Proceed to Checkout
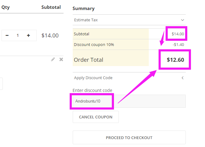The height and width of the screenshot is (147, 205). click(129, 138)
